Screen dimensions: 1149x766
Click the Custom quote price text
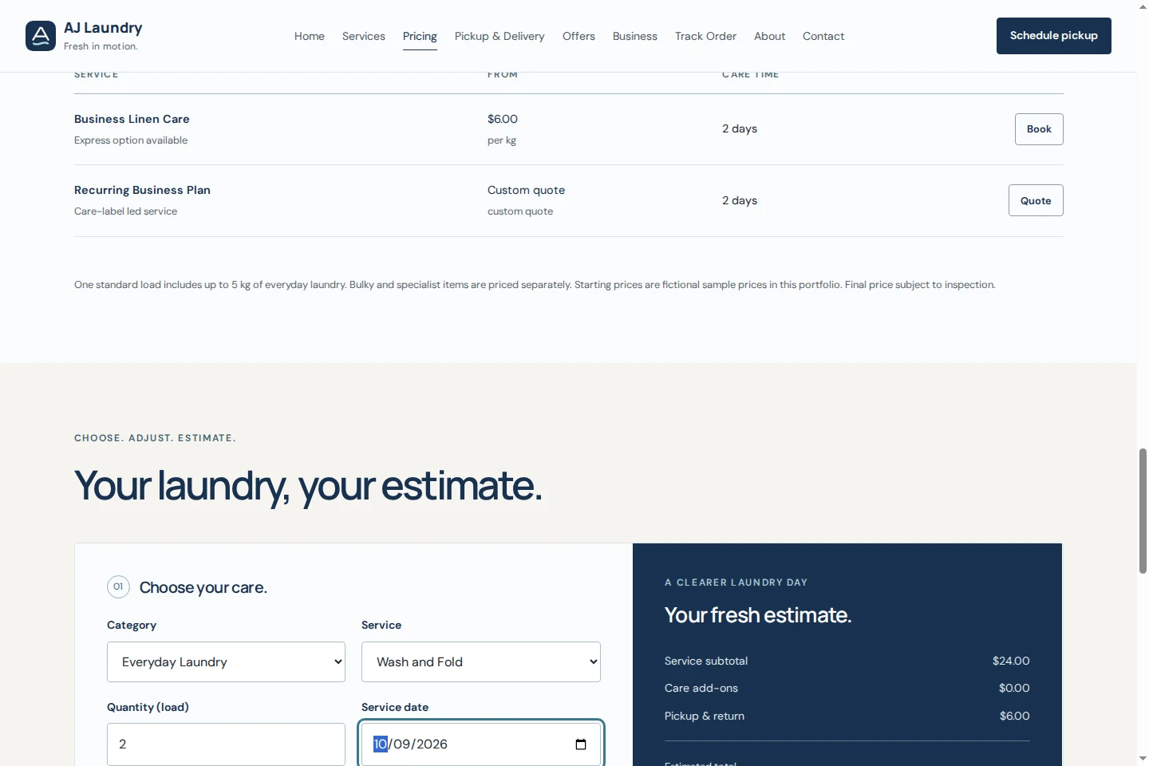point(526,190)
